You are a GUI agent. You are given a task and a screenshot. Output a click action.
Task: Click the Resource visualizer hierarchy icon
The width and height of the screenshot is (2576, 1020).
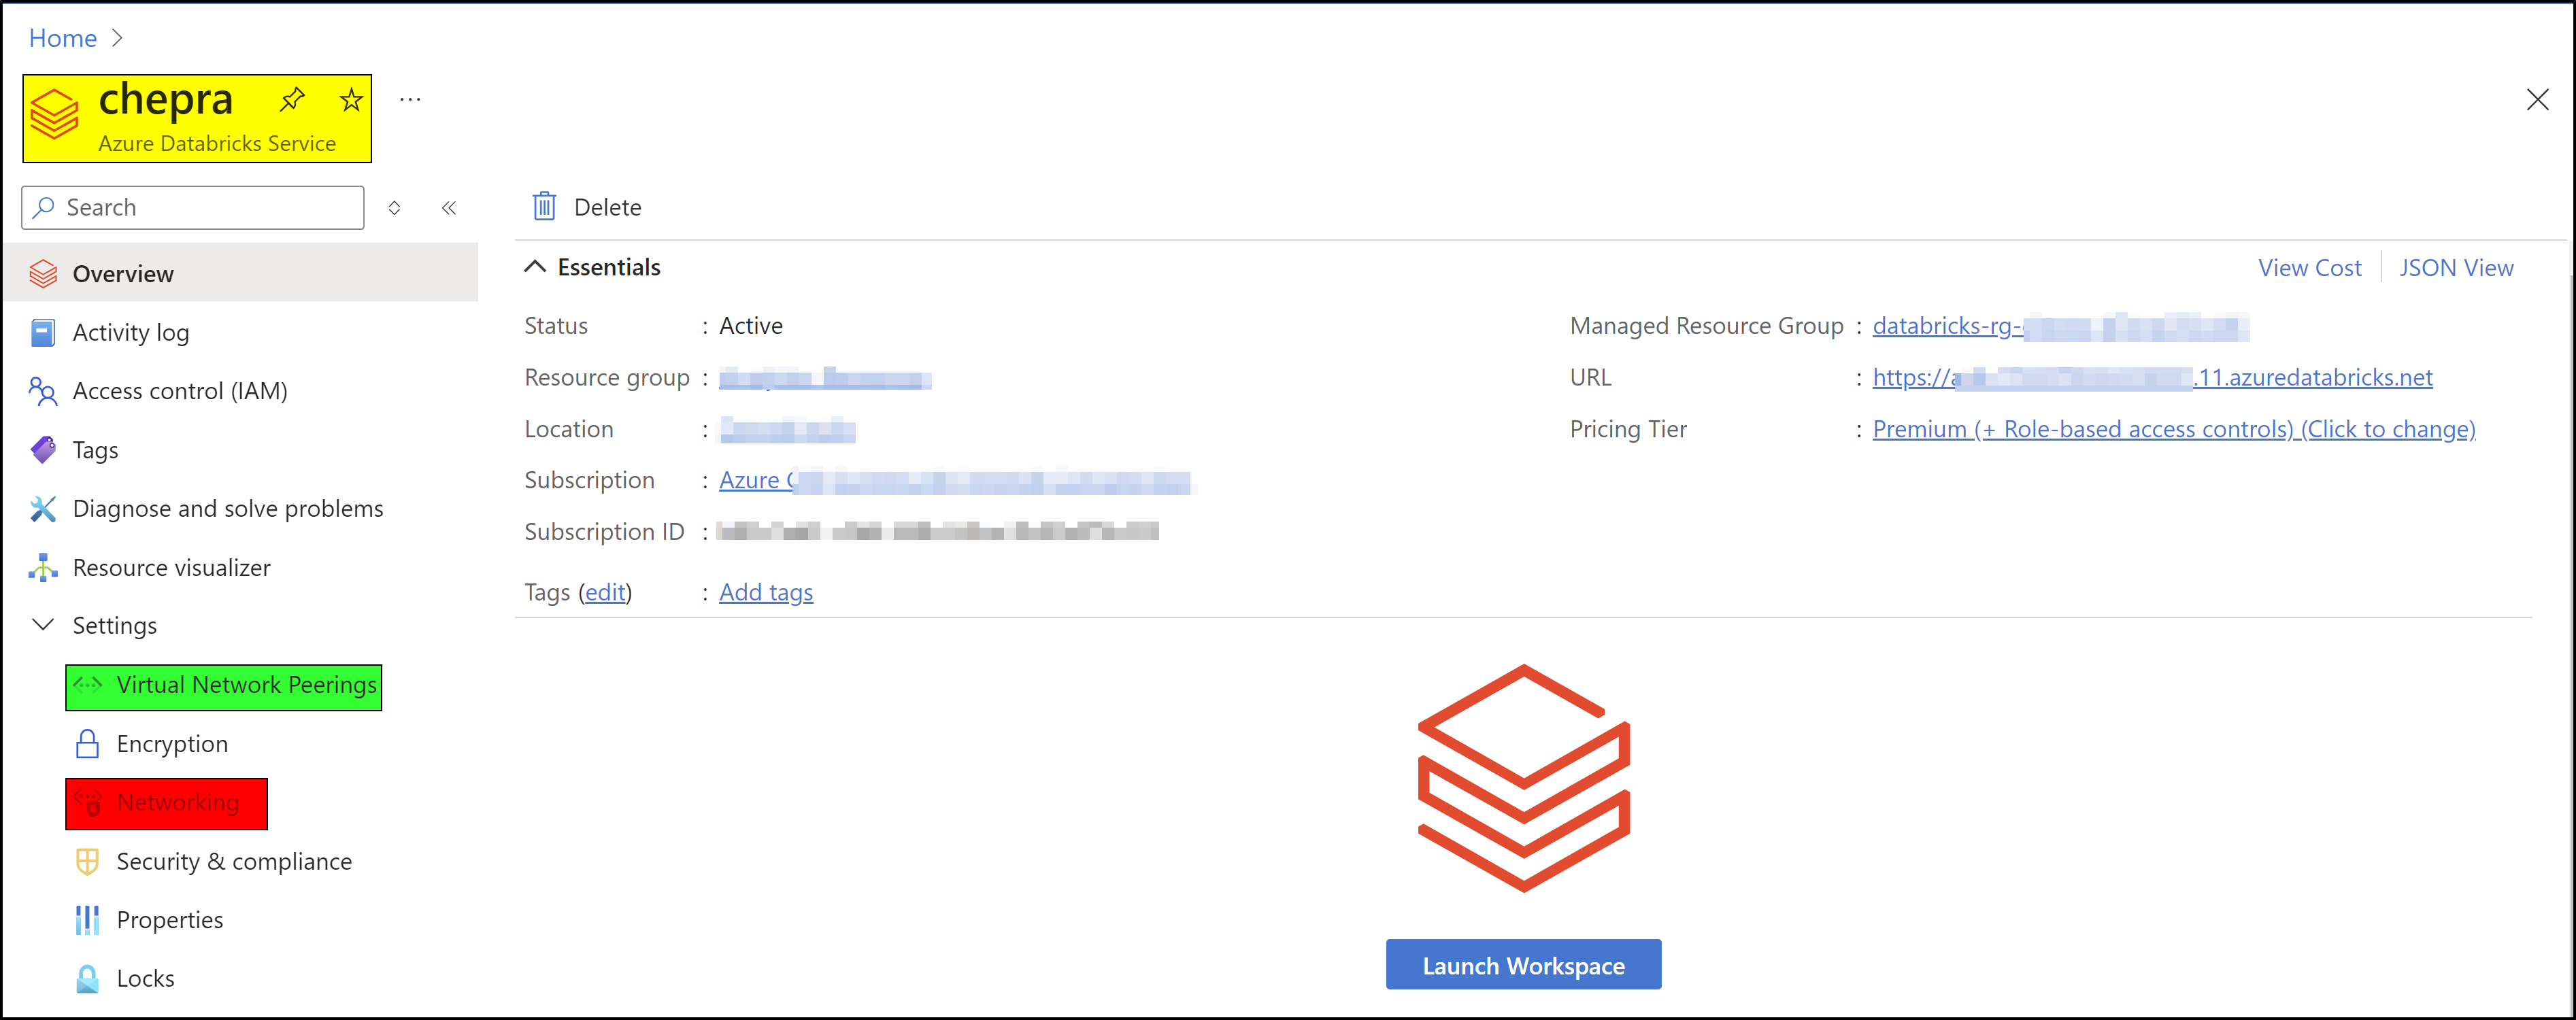click(43, 567)
